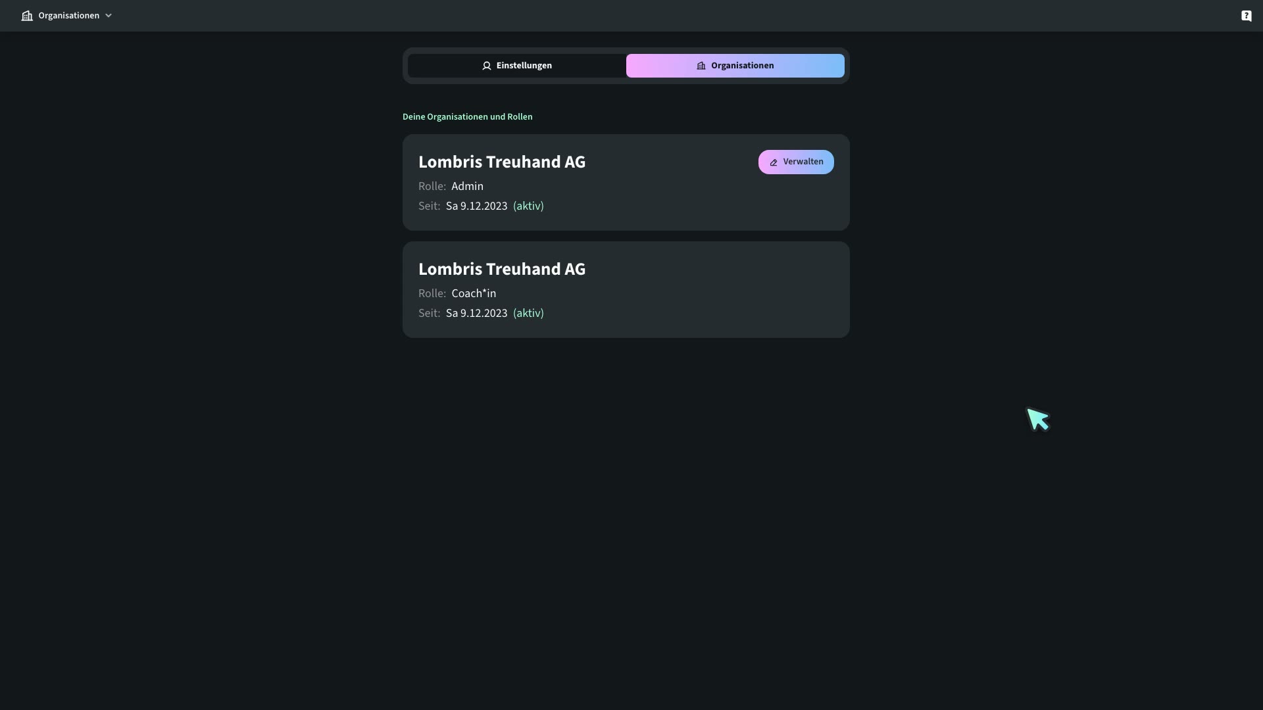Click the aktiv status on Coach*in card
This screenshot has height=710, width=1263.
[528, 314]
